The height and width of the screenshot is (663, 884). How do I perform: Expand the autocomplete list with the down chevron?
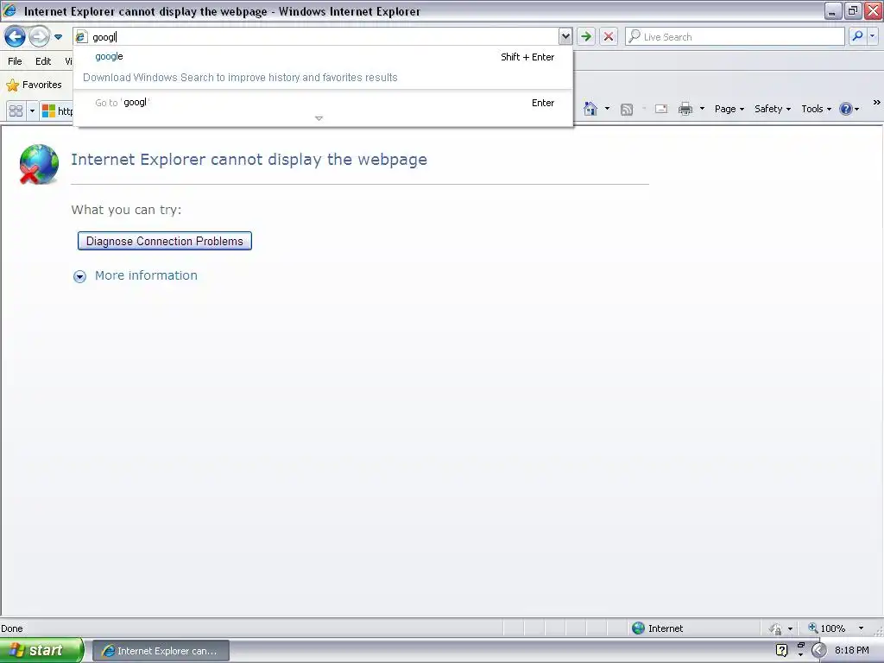tap(319, 118)
